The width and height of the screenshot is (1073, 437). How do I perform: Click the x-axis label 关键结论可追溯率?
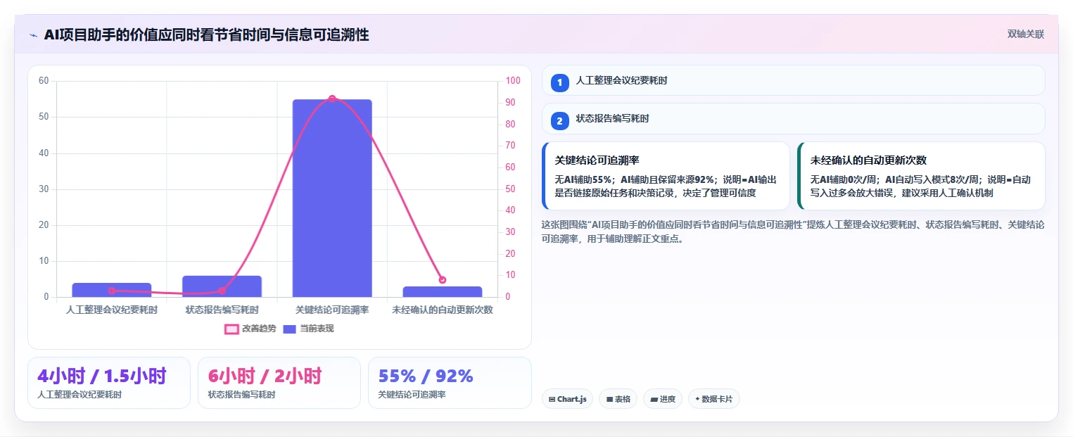pyautogui.click(x=332, y=310)
